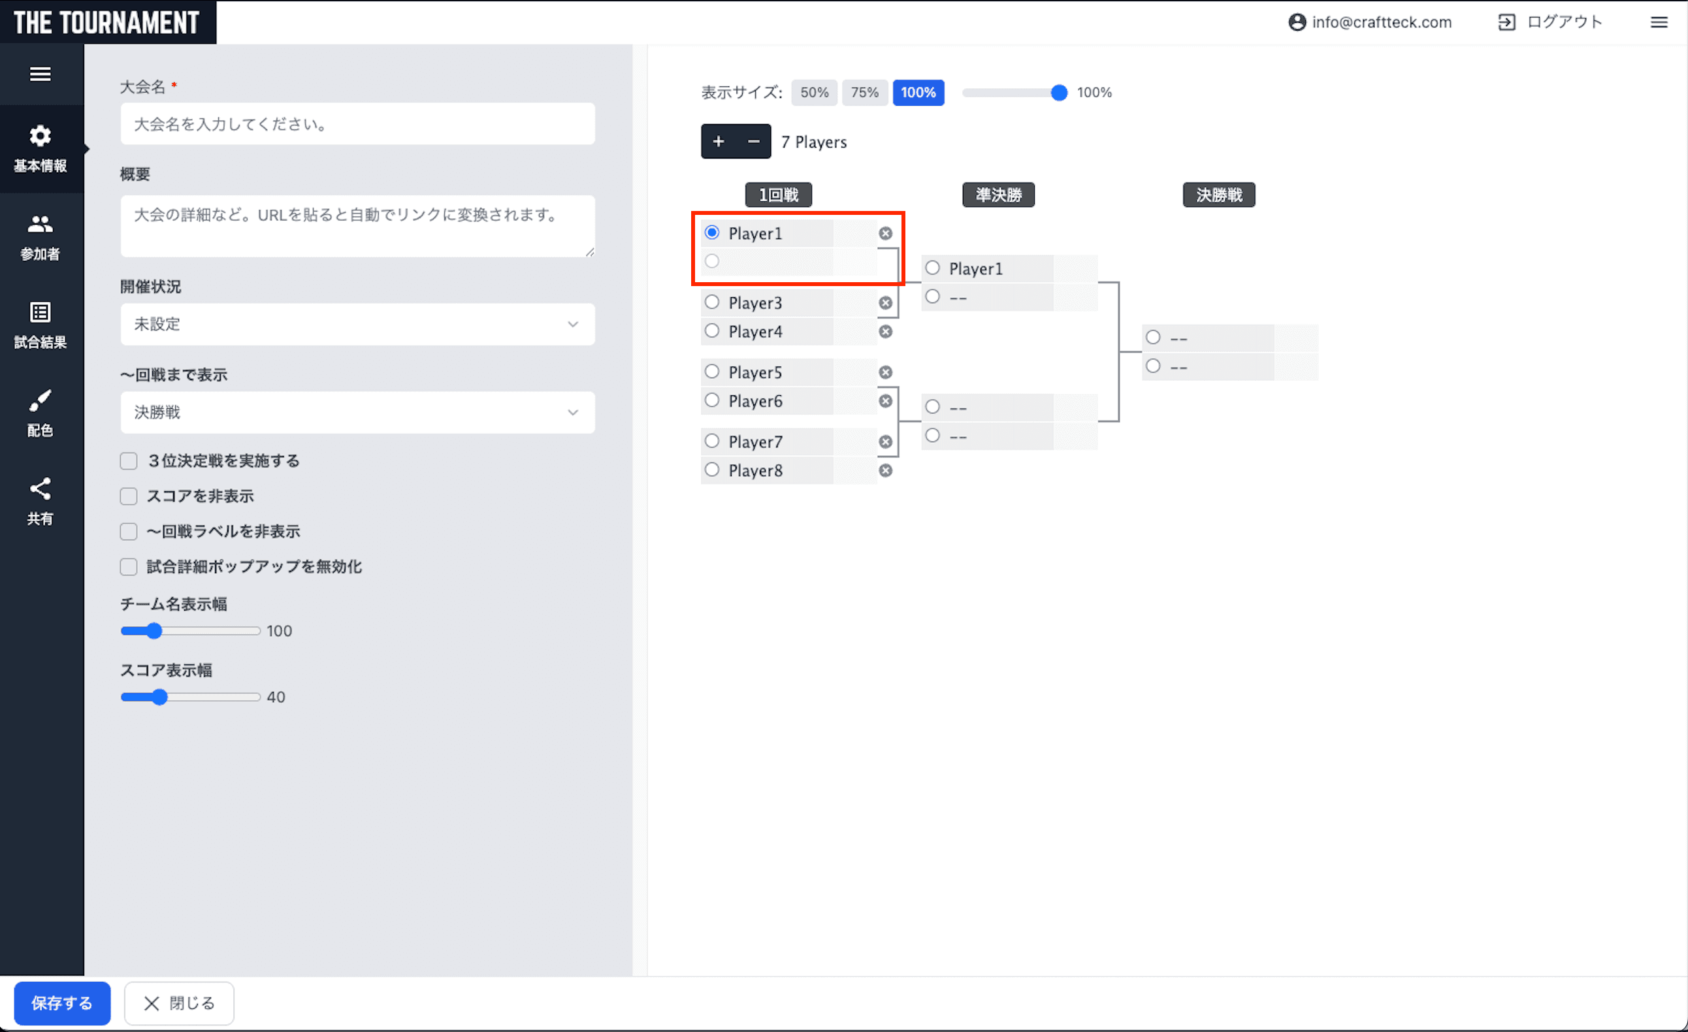Viewport: 1688px width, 1032px height.
Task: Open the 基本情報 gear settings section
Action: click(x=41, y=148)
